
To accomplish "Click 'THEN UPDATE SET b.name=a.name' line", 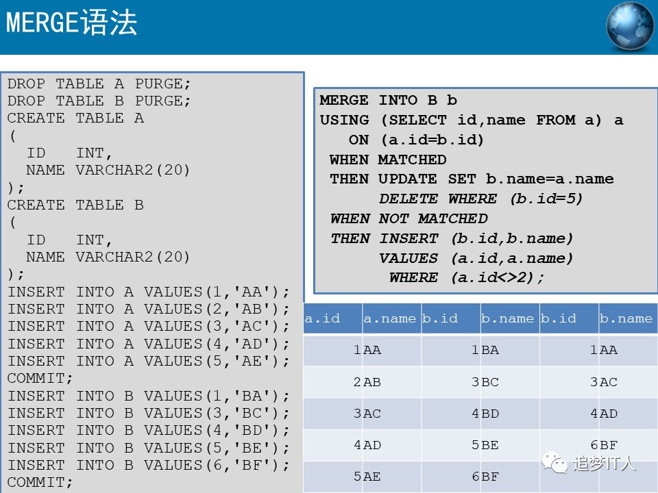I will pyautogui.click(x=472, y=179).
